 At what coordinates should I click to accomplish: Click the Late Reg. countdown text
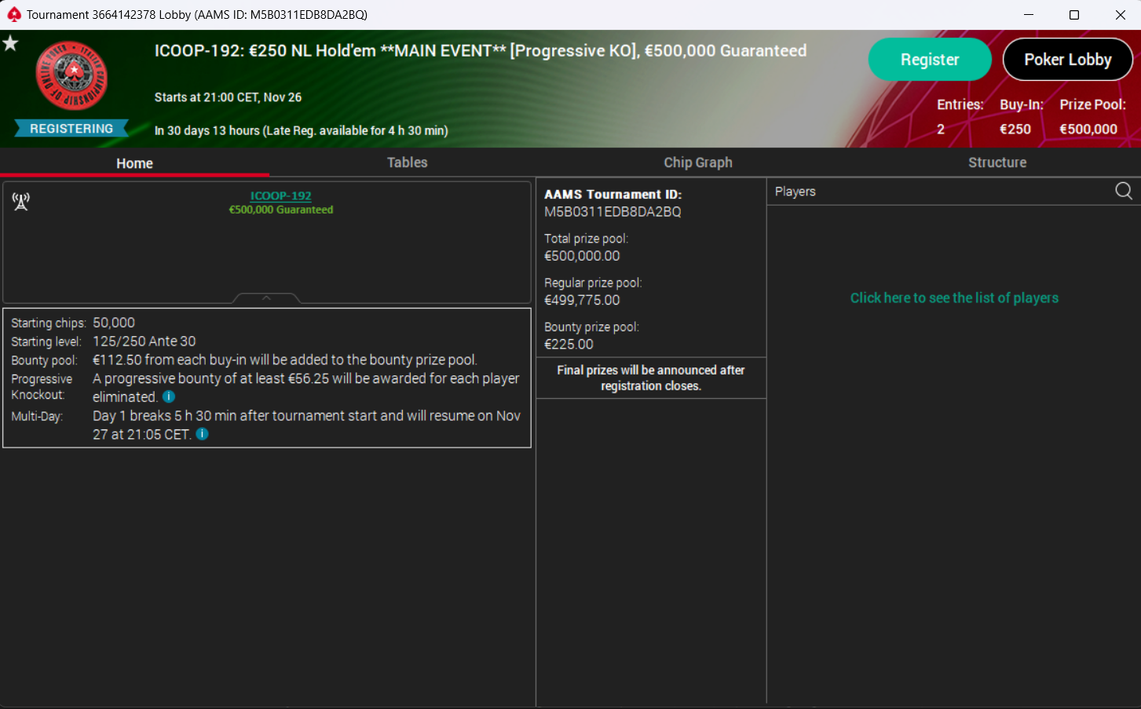(x=301, y=130)
